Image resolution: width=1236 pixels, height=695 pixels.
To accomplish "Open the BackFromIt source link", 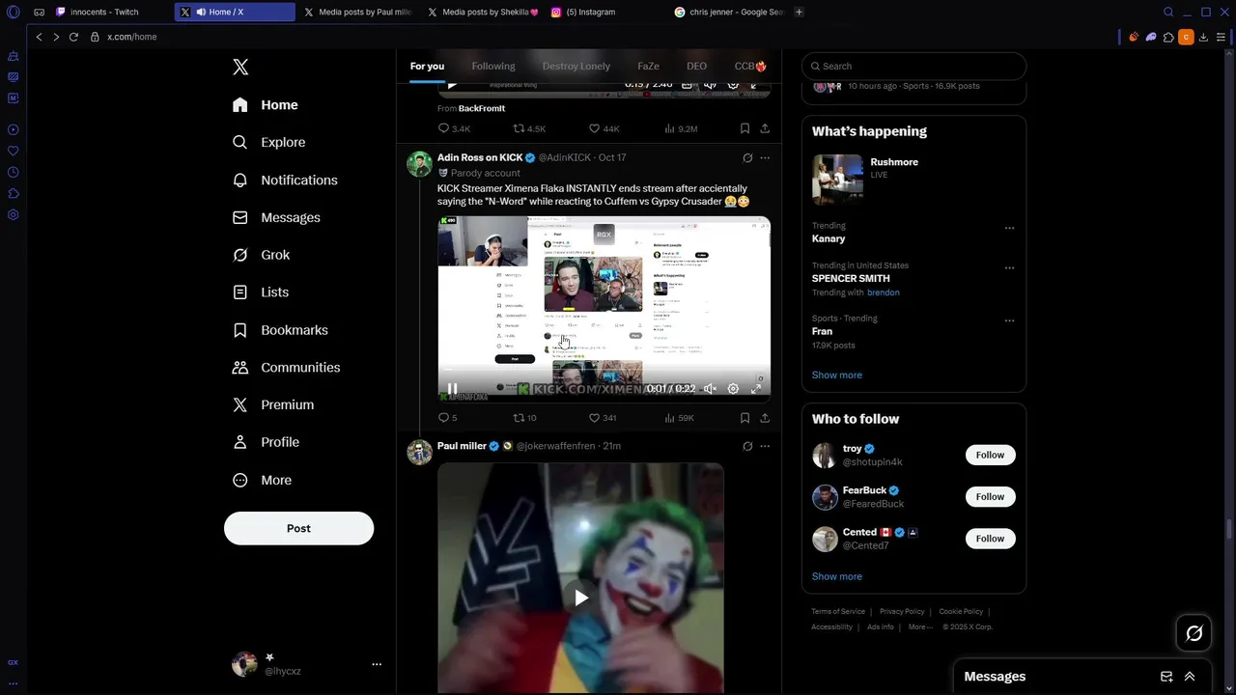I will pos(482,108).
